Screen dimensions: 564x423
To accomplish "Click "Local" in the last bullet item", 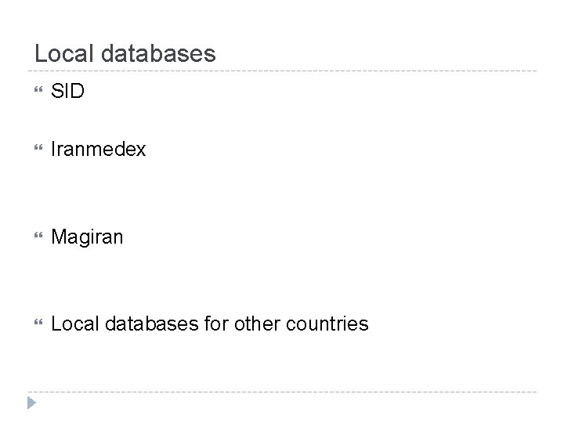I will (70, 324).
